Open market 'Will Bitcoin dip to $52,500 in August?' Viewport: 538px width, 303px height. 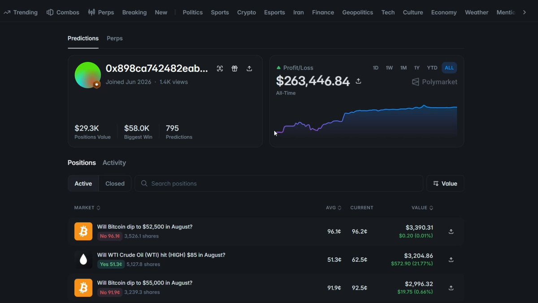pos(145,227)
